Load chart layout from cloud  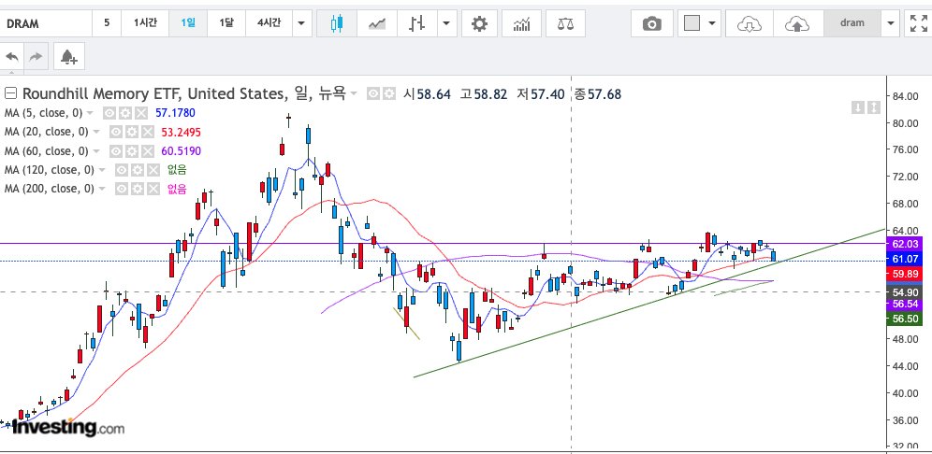pos(750,23)
